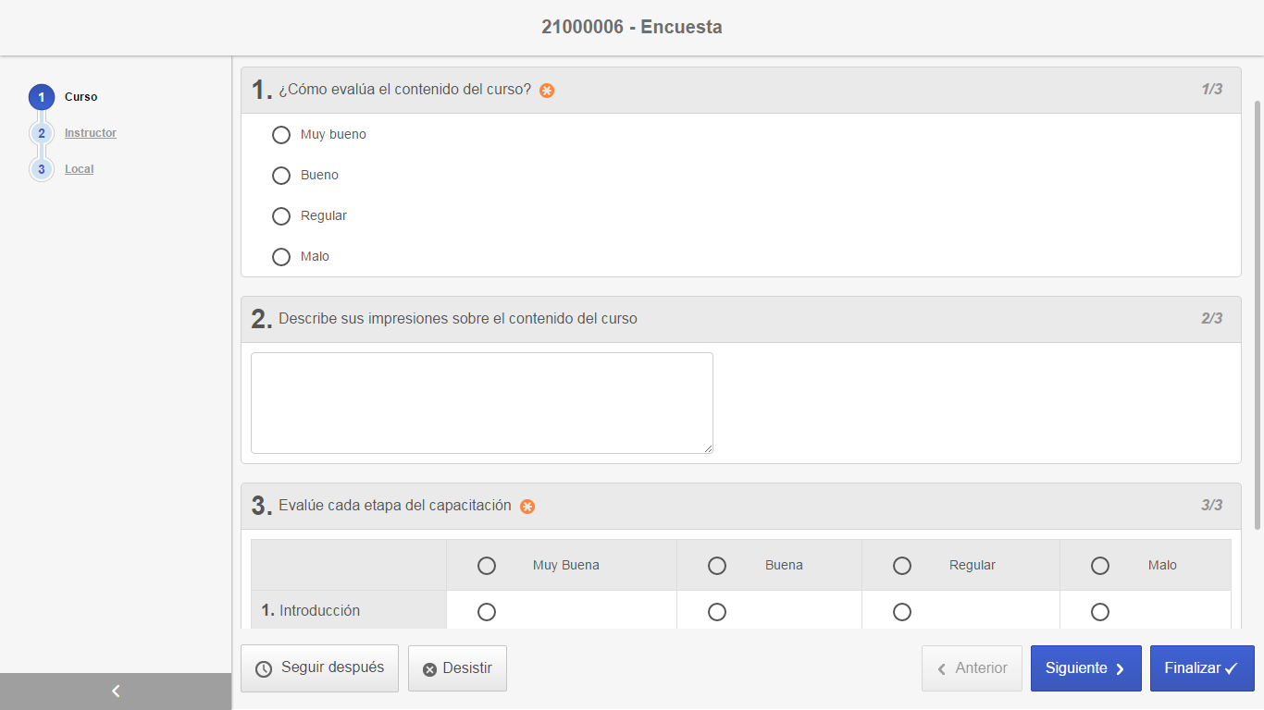Select "Buena" in the matrix header row
1264x710 pixels.
(x=717, y=565)
